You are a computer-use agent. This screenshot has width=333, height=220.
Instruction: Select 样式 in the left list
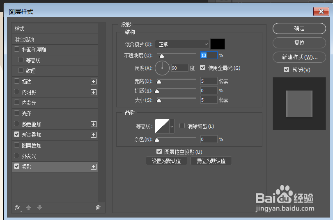coord(55,29)
